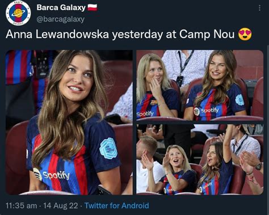The image size is (269, 215).
Task: Open the three-dot more options menu
Action: click(x=259, y=8)
